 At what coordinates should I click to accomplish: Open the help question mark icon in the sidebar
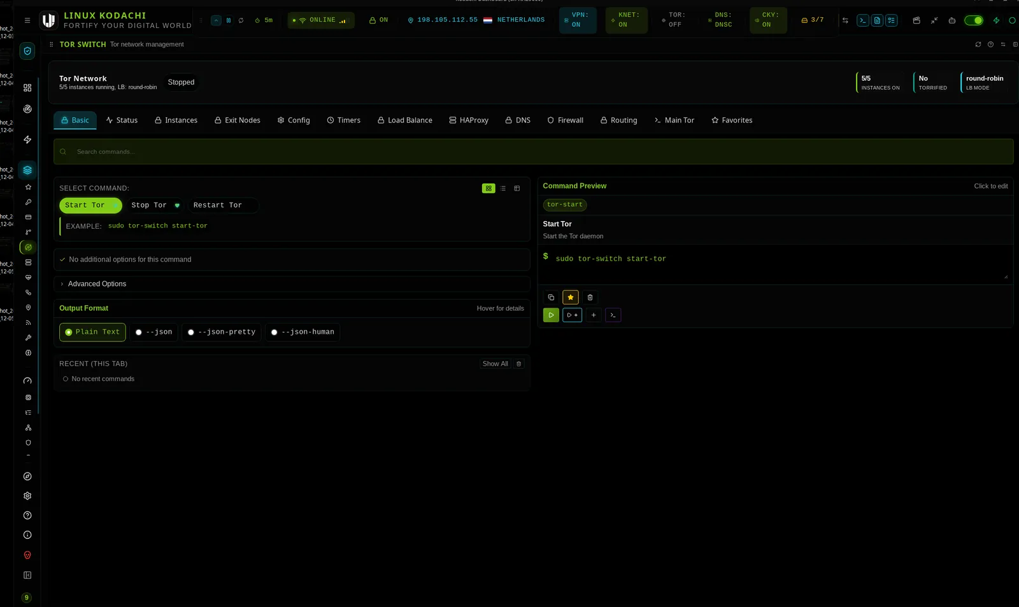pyautogui.click(x=27, y=516)
